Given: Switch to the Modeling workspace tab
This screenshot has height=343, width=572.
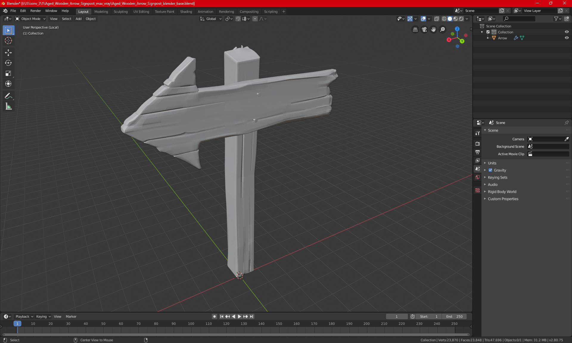Looking at the screenshot, I should (x=101, y=12).
